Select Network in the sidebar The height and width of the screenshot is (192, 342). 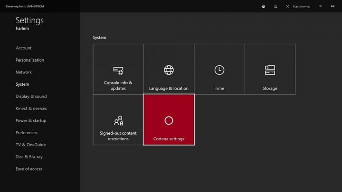click(x=24, y=72)
